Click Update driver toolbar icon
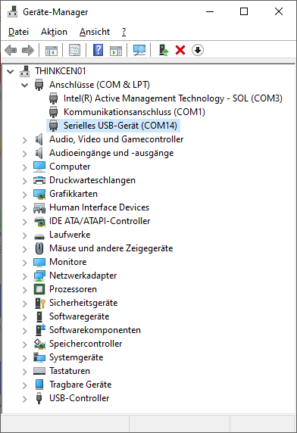 164,50
